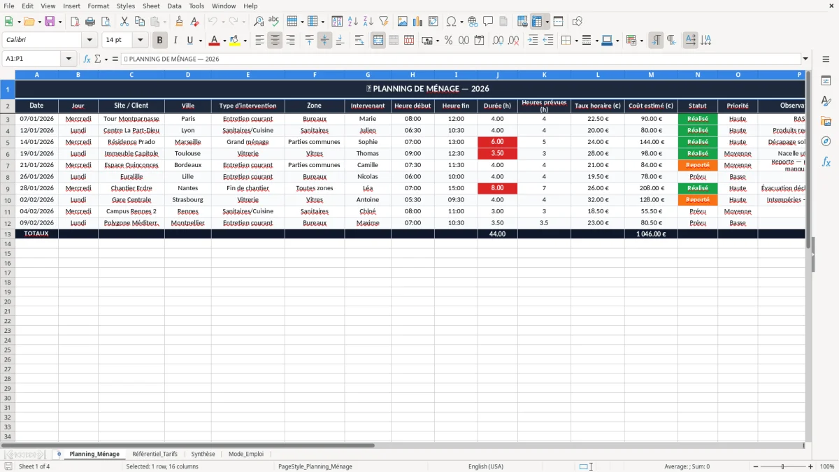Toggle Bold formatting

[160, 41]
